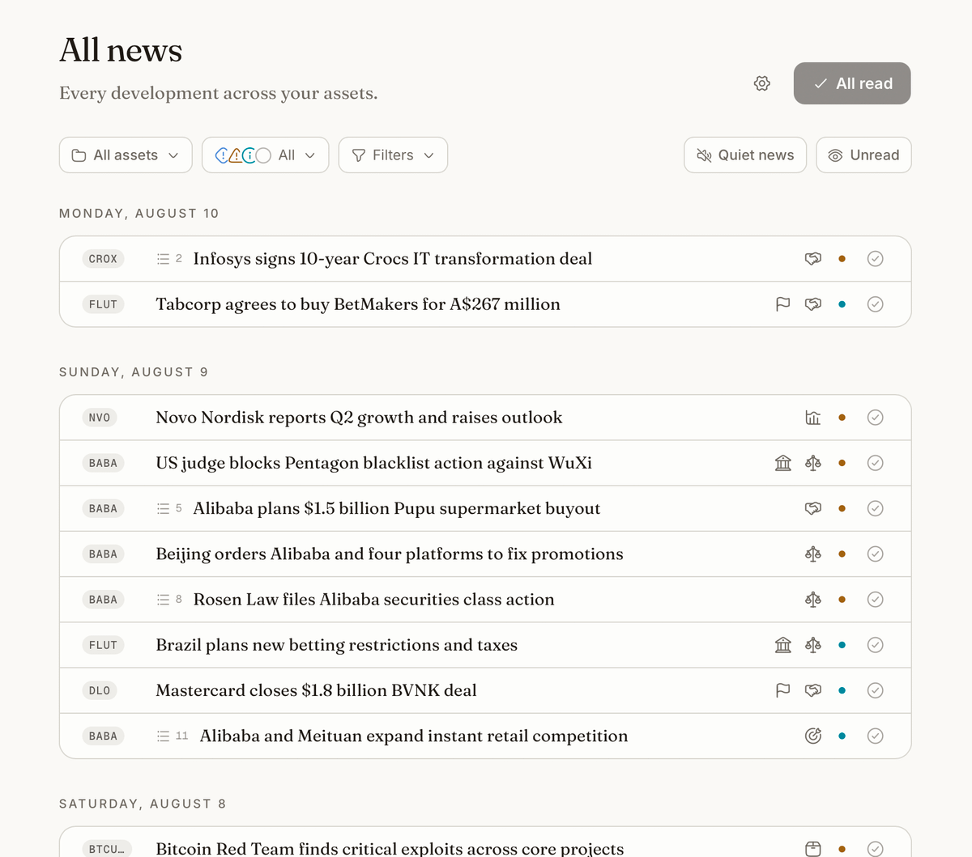The height and width of the screenshot is (857, 972).
Task: Click the legal scales icon on WuXi row
Action: (813, 463)
